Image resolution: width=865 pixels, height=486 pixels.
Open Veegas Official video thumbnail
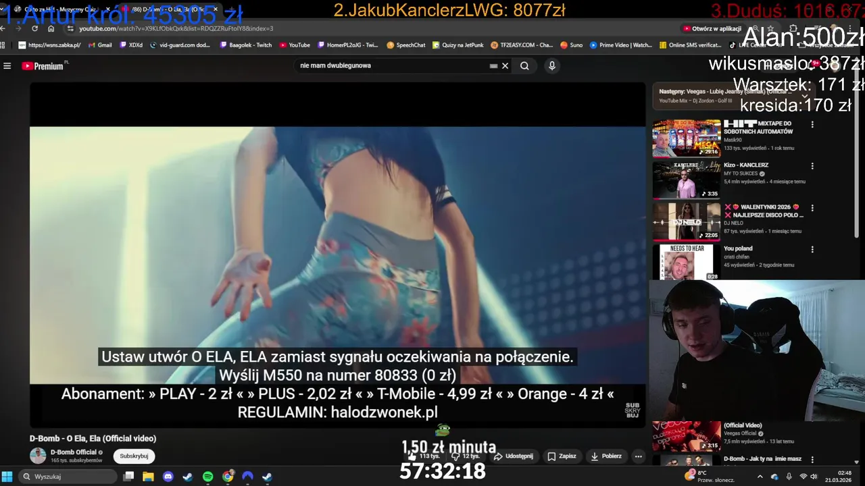coord(687,437)
